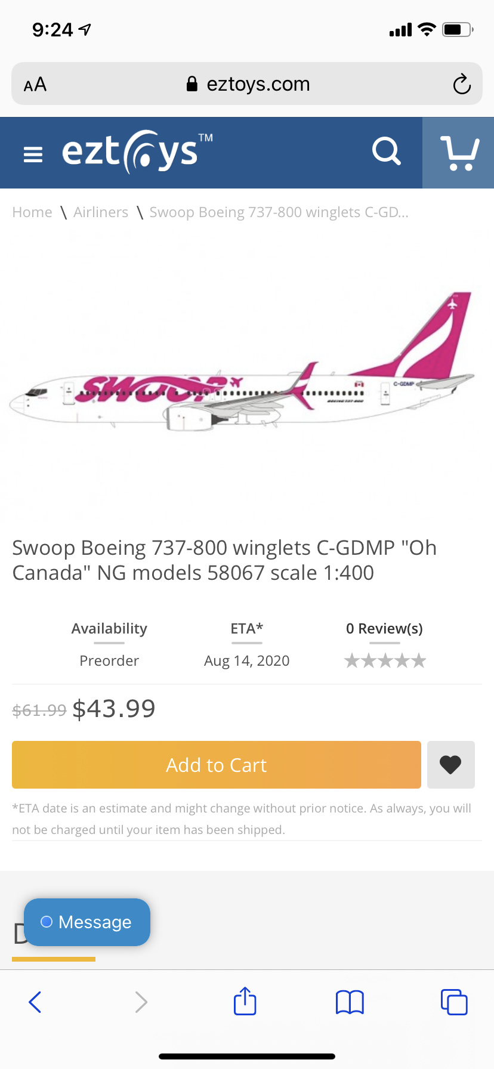Open the 0 Review(s) section
Viewport: 494px width, 1069px height.
tap(384, 629)
